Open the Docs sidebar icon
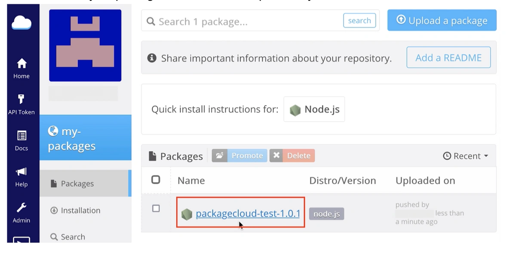This screenshot has width=516, height=256. 21,136
